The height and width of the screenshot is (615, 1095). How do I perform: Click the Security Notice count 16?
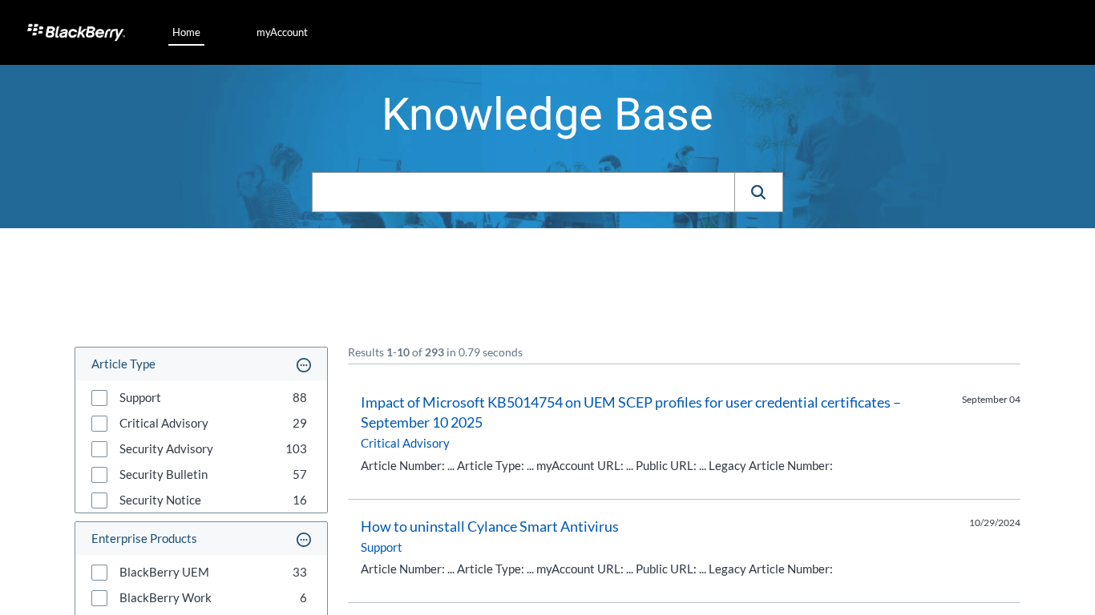(300, 500)
